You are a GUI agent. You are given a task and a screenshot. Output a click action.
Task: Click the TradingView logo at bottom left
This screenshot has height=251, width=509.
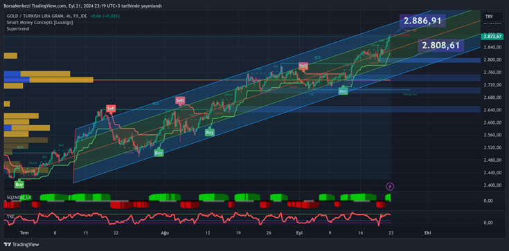(21, 245)
